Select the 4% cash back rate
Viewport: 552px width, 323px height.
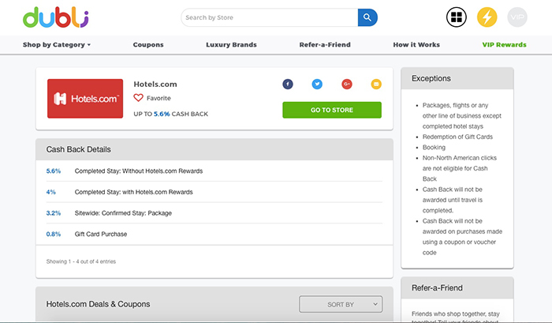coord(51,192)
